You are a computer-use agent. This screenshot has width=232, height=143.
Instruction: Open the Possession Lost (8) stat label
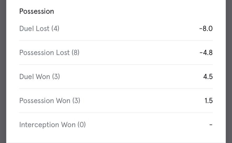coord(49,53)
